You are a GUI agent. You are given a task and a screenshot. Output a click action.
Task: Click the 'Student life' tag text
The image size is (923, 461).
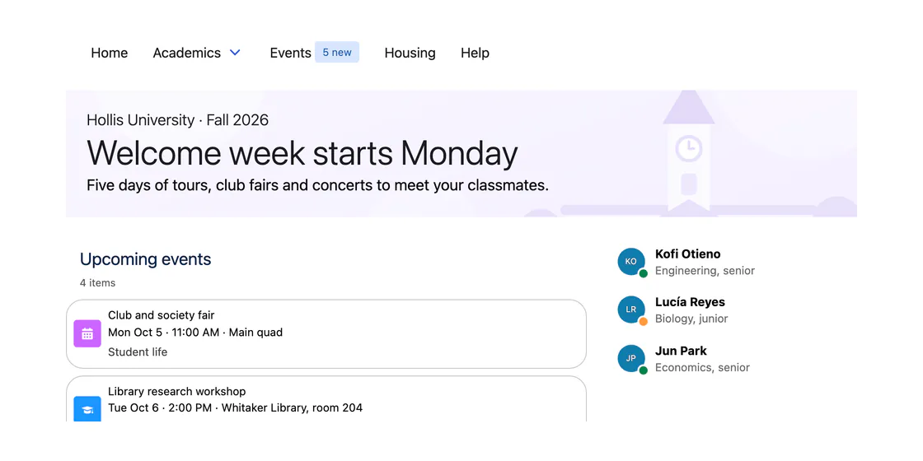pyautogui.click(x=138, y=352)
